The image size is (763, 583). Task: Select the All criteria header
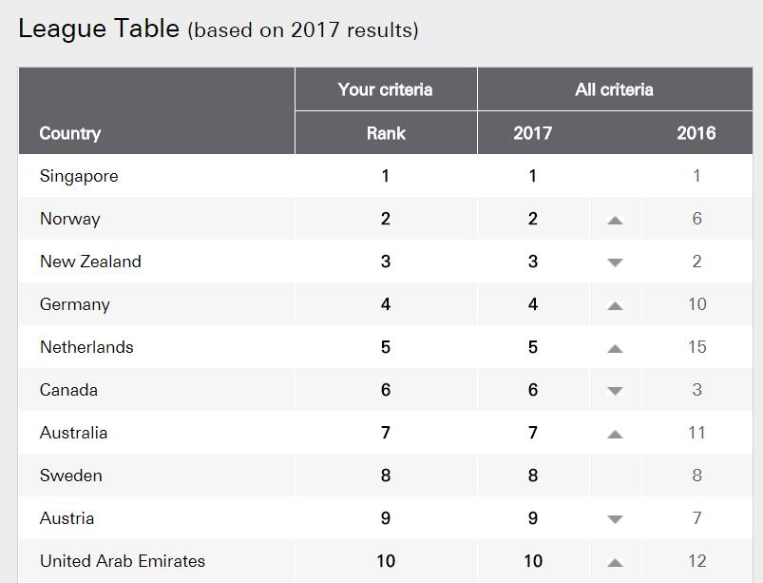click(614, 89)
